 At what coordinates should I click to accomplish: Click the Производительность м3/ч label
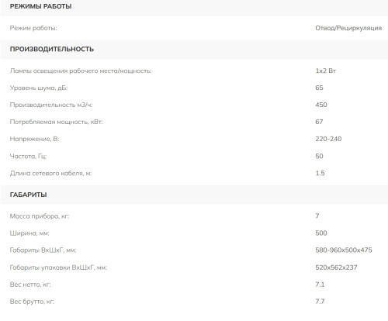(51, 105)
